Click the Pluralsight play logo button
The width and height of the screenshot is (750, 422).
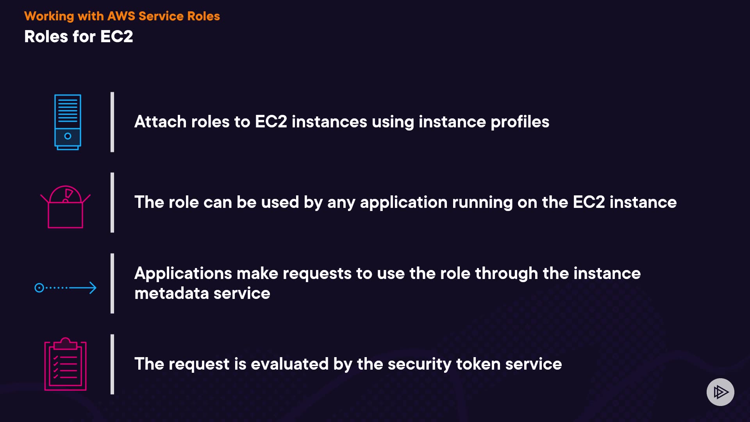(x=720, y=392)
